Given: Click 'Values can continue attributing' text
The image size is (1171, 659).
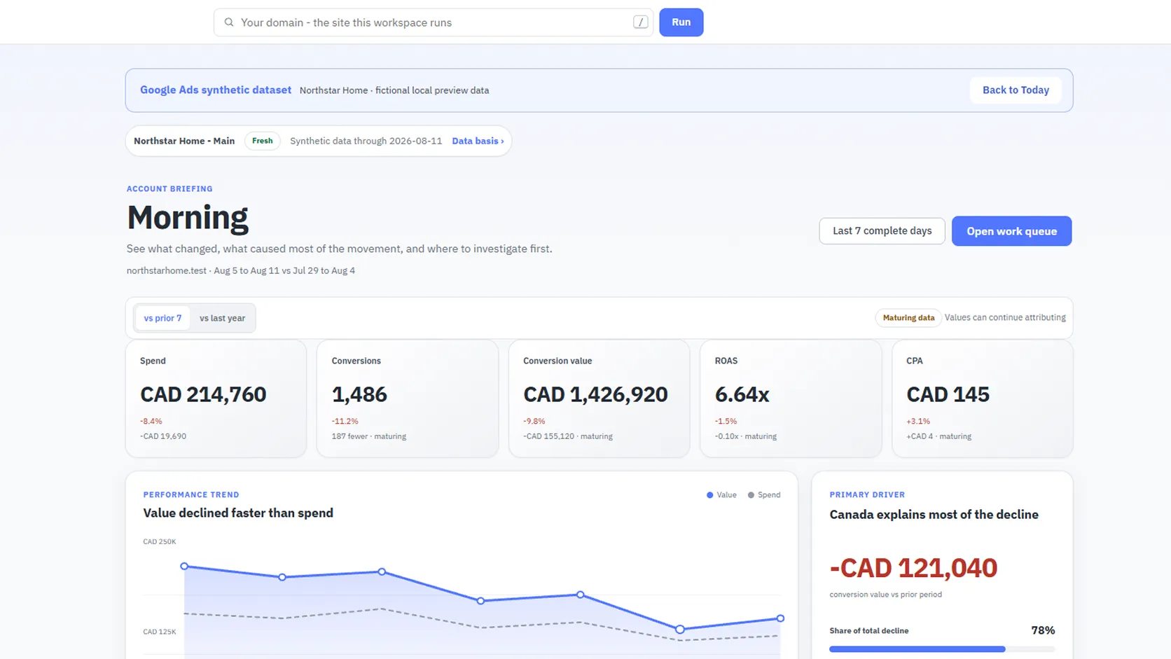Looking at the screenshot, I should tap(1005, 318).
